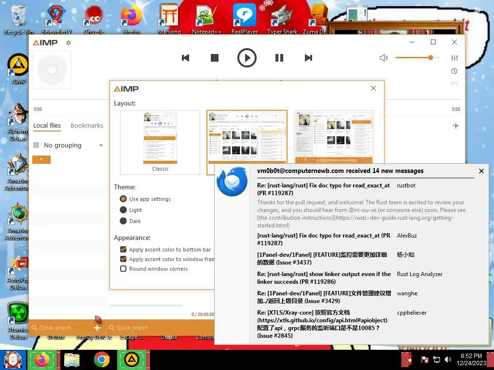Open system tray volume icon
The image size is (494, 370).
[448, 359]
